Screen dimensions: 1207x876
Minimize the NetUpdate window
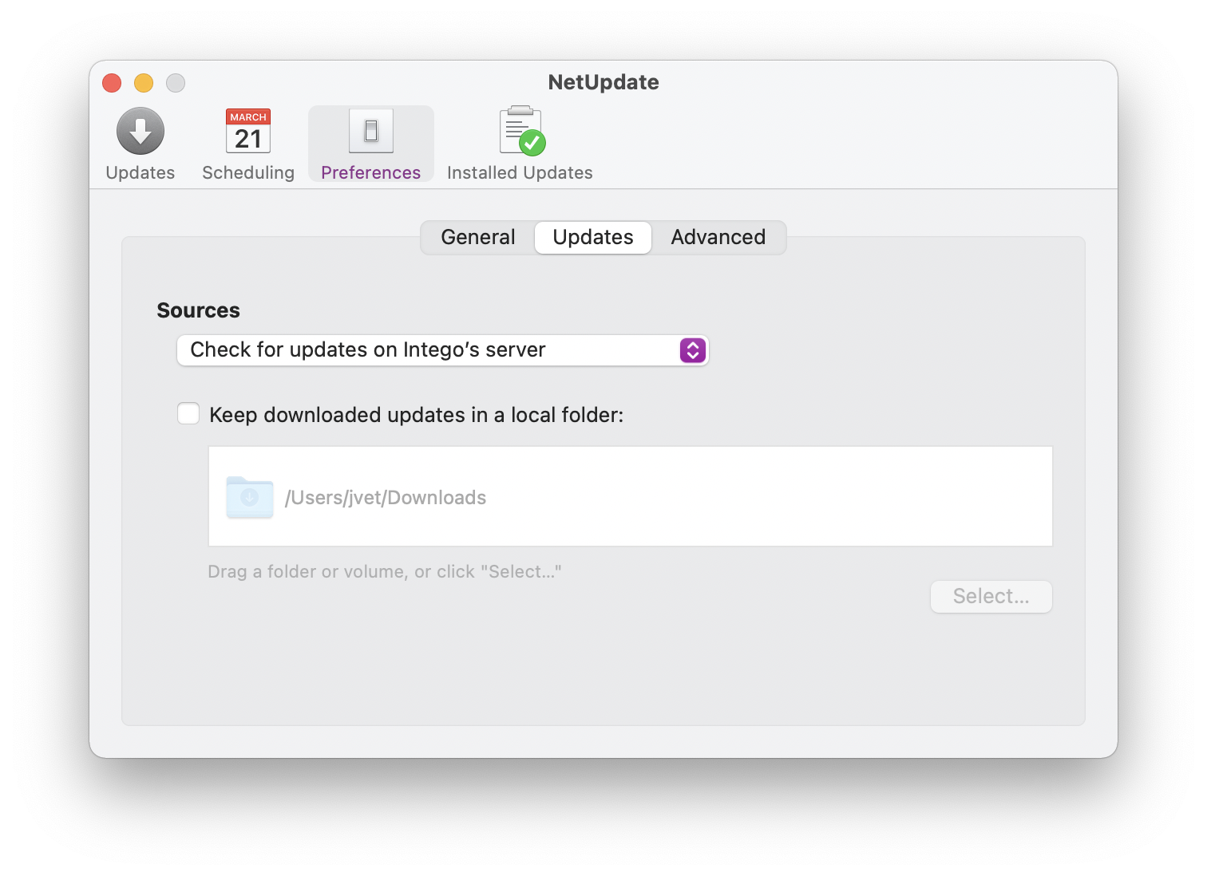tap(144, 83)
